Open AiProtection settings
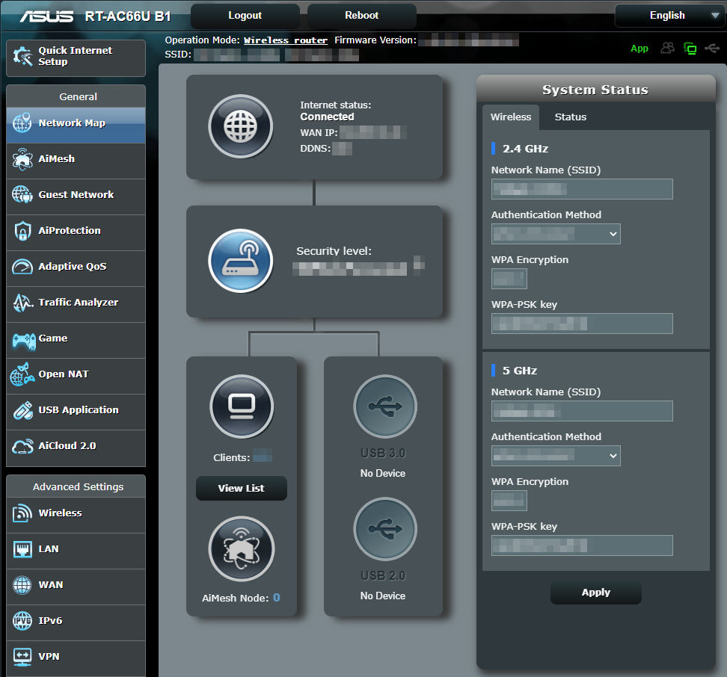Image resolution: width=727 pixels, height=677 pixels. click(x=67, y=232)
